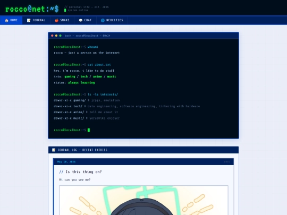
Task: Open the Neocities nav link
Action: (112, 20)
